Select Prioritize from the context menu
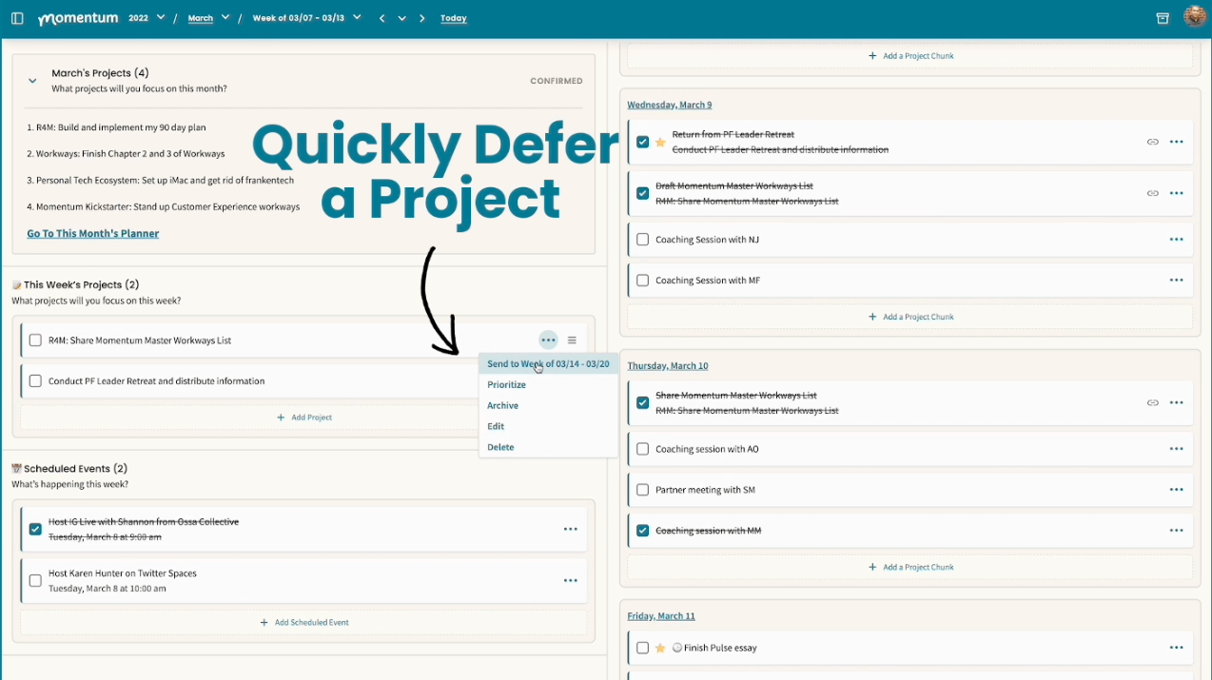Screen dimensions: 1212x680 pyautogui.click(x=506, y=384)
